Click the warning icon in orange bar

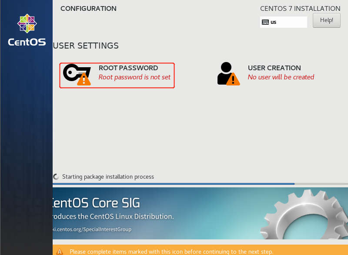click(60, 252)
